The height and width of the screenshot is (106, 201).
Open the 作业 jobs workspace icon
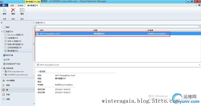(4, 94)
